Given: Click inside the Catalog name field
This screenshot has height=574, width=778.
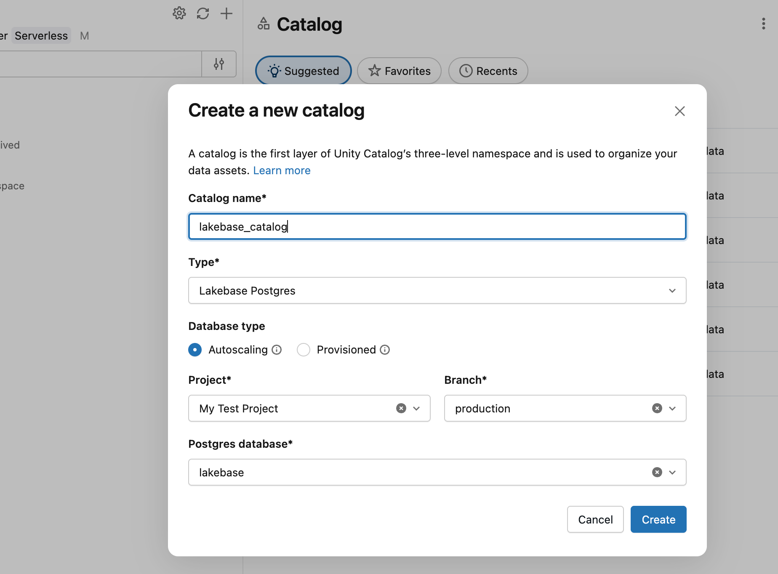Looking at the screenshot, I should [437, 226].
